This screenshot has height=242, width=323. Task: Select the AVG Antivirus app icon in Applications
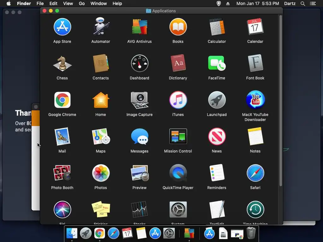click(139, 27)
